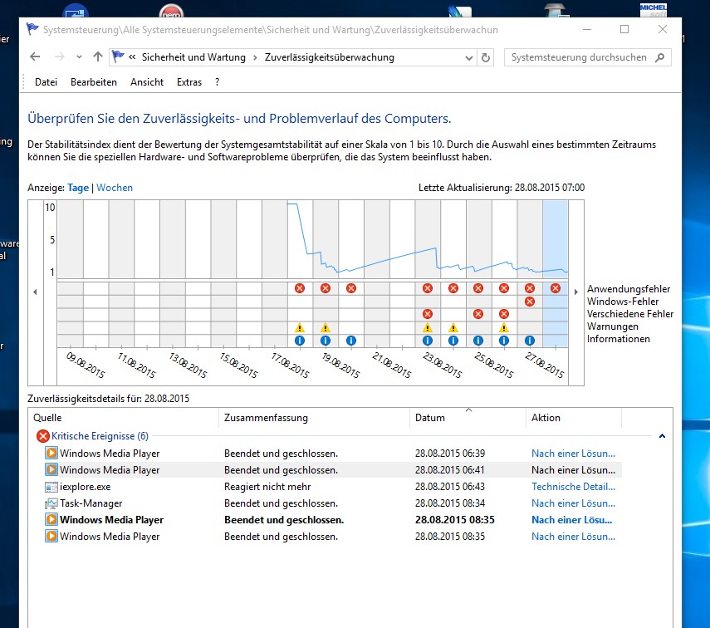Open Technische Details link for iexplore.exe
Screen dimensions: 710x628
(573, 487)
